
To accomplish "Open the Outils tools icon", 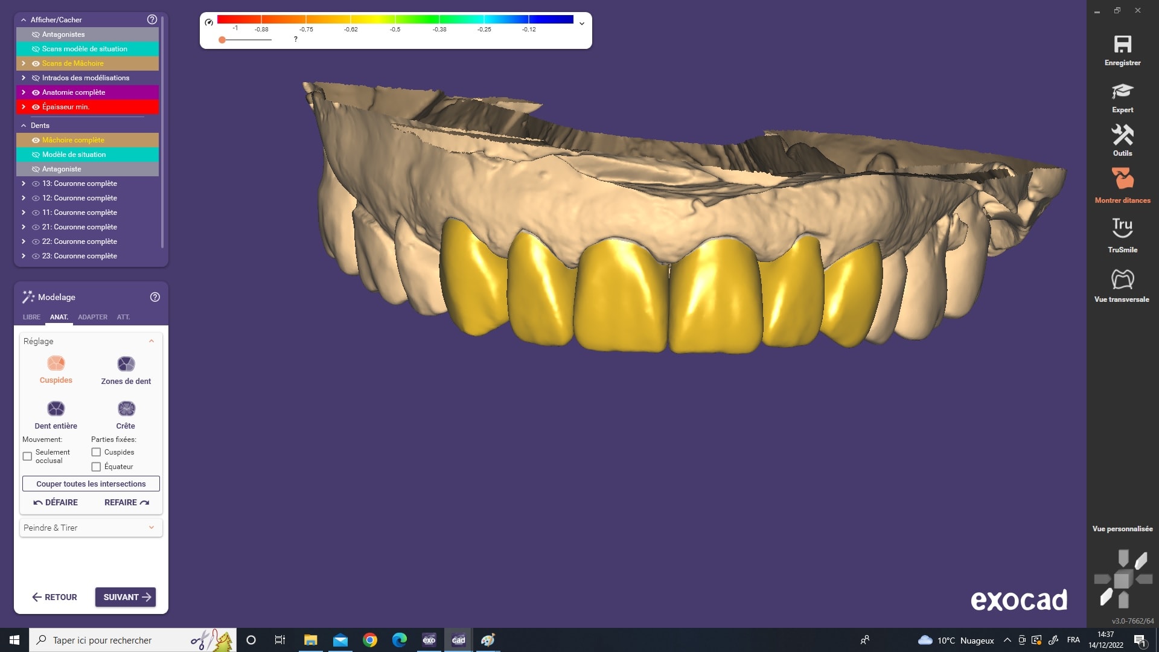I will pos(1122,136).
